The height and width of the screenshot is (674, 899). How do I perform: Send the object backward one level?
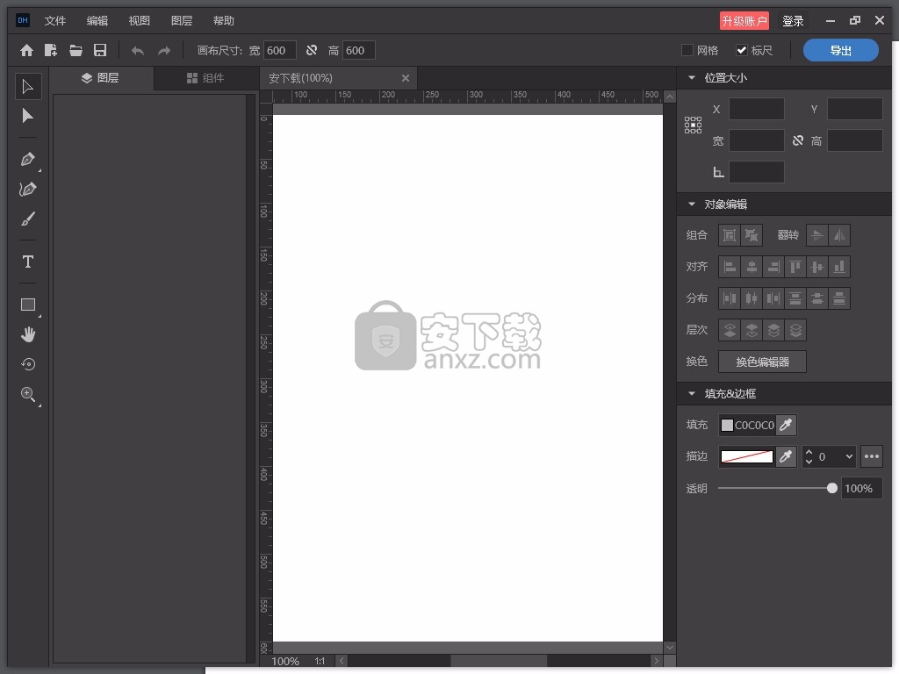752,330
